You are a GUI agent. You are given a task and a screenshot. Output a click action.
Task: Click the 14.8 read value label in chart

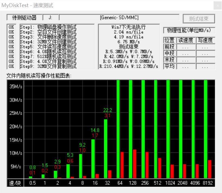(x=95, y=130)
